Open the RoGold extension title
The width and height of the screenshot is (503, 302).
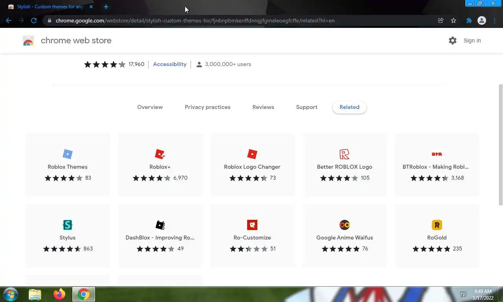437,238
